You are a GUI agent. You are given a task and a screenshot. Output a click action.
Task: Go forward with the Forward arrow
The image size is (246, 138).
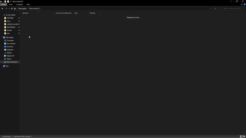[6, 8]
